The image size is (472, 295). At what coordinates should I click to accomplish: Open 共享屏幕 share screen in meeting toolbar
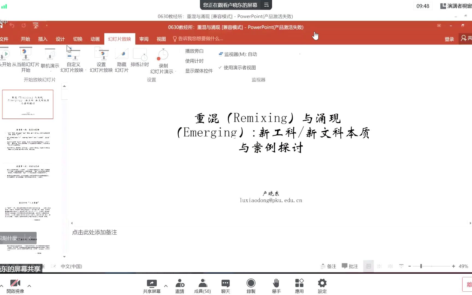coord(152,286)
